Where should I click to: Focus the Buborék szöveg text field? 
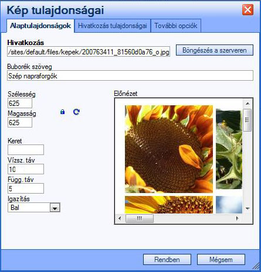click(130, 75)
